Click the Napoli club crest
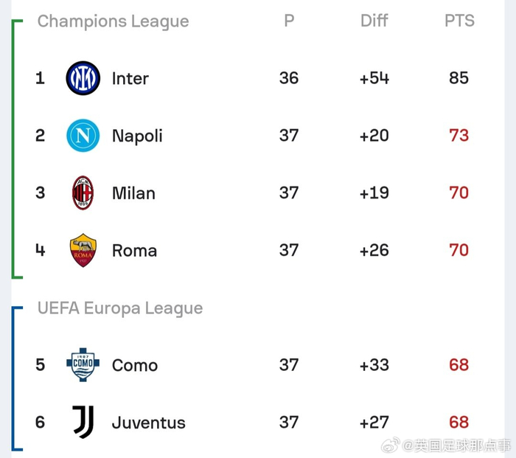 (x=83, y=135)
